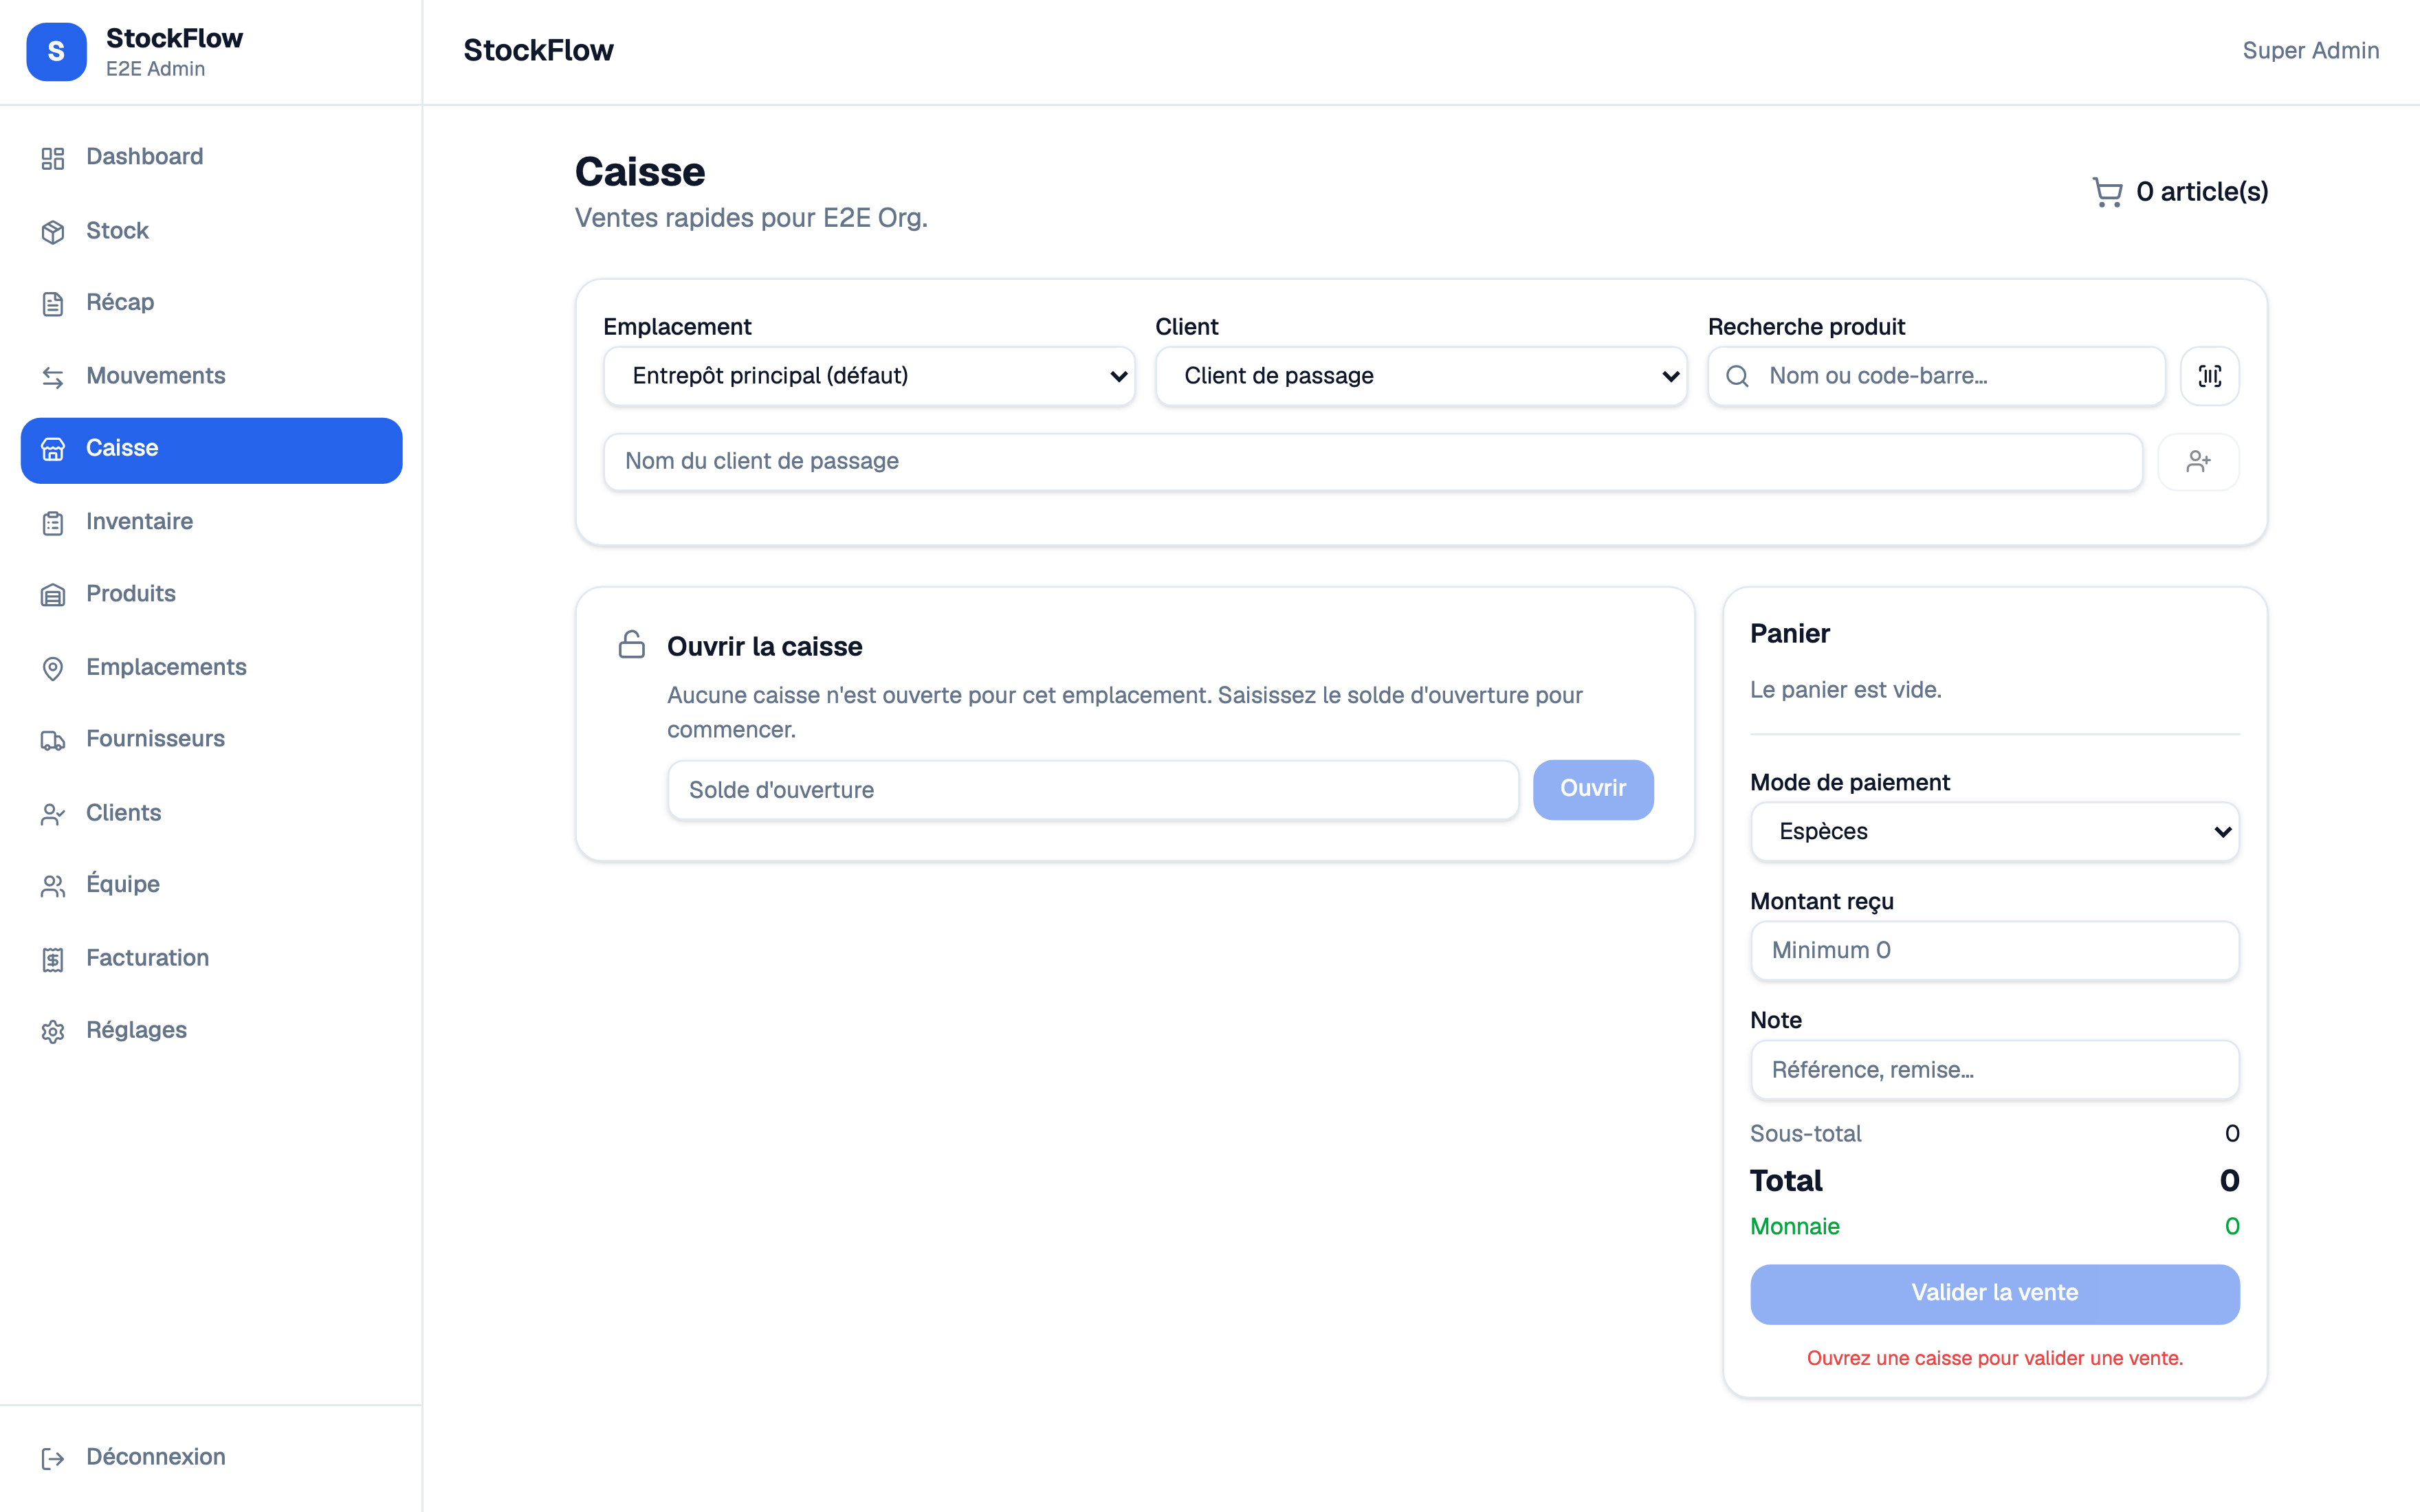Click the add client person-plus icon

[x=2198, y=461]
